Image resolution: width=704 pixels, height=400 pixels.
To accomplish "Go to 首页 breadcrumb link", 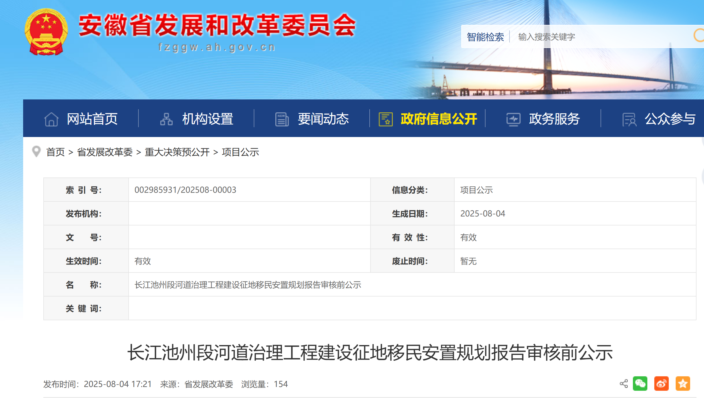I will coord(55,152).
